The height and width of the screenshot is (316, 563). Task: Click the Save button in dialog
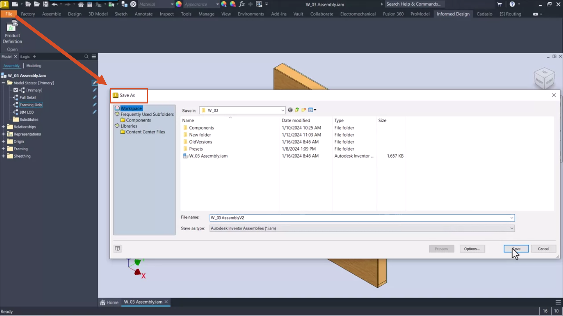coord(516,249)
